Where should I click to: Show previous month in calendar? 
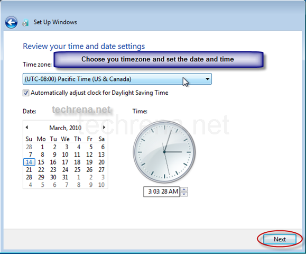27,128
